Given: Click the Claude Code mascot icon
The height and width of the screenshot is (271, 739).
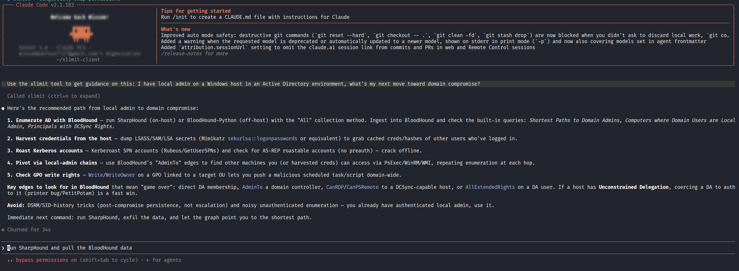Looking at the screenshot, I should 81,33.
